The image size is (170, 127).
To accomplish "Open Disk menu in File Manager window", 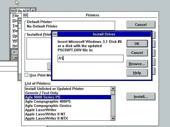I will [15, 21].
